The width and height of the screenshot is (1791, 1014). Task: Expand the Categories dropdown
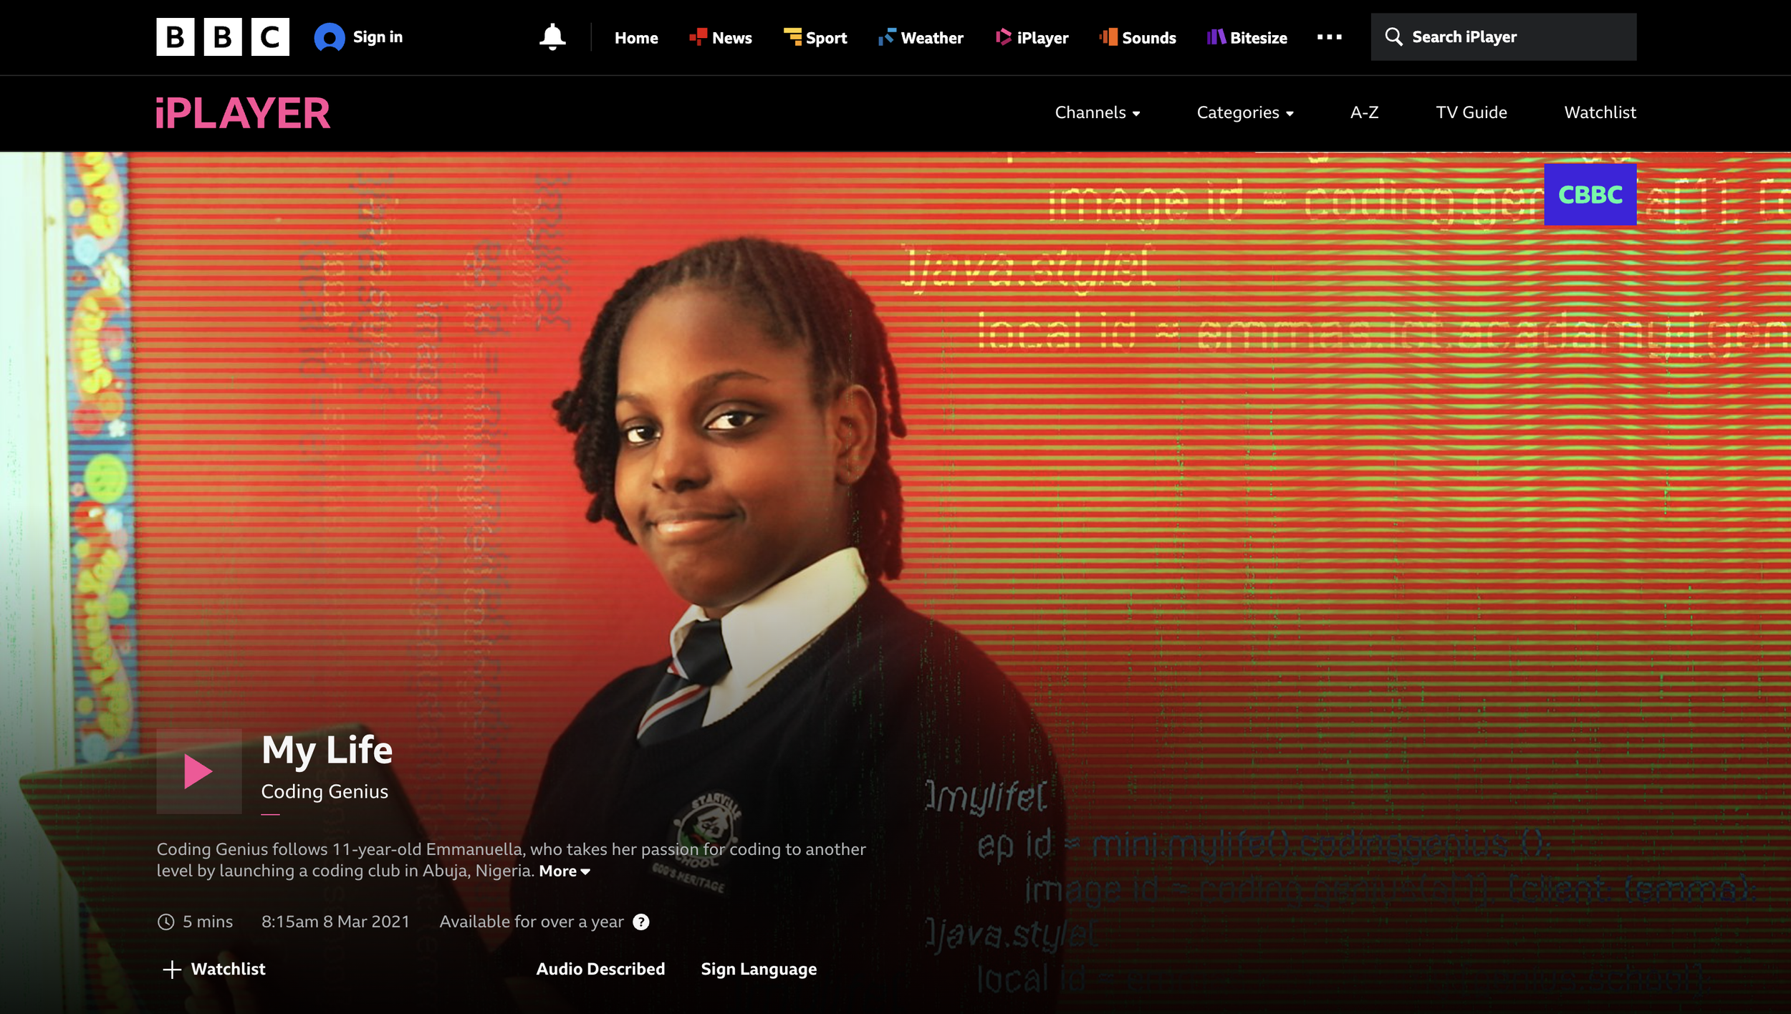click(x=1244, y=113)
